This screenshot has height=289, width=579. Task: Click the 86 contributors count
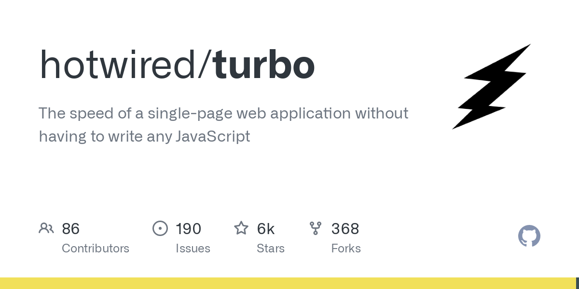tap(71, 229)
